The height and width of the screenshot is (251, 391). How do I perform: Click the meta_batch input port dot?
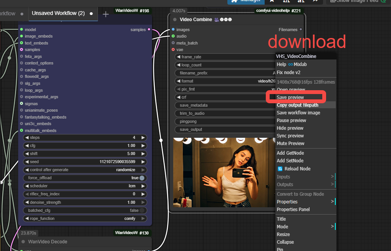(x=173, y=43)
